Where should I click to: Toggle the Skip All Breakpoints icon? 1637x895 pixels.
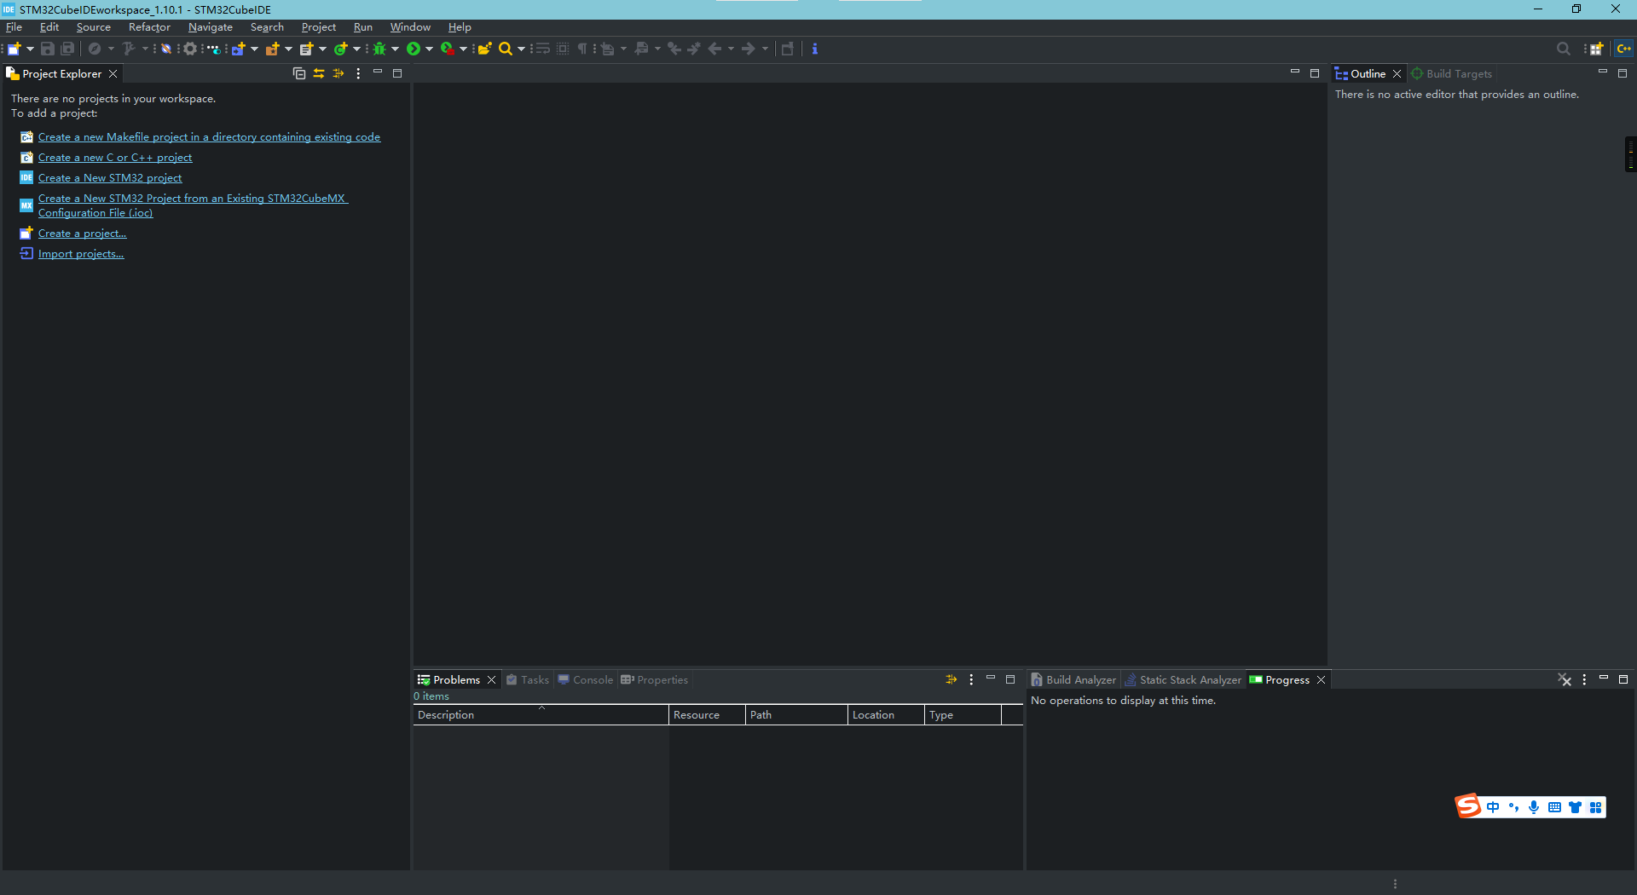click(167, 49)
